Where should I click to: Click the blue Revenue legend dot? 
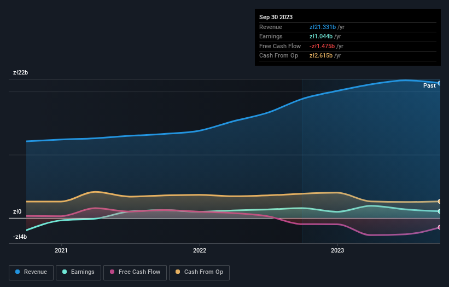click(x=18, y=272)
